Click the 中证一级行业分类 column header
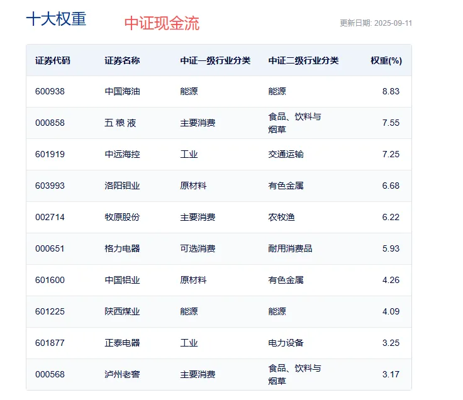This screenshot has height=400, width=463. pos(215,60)
